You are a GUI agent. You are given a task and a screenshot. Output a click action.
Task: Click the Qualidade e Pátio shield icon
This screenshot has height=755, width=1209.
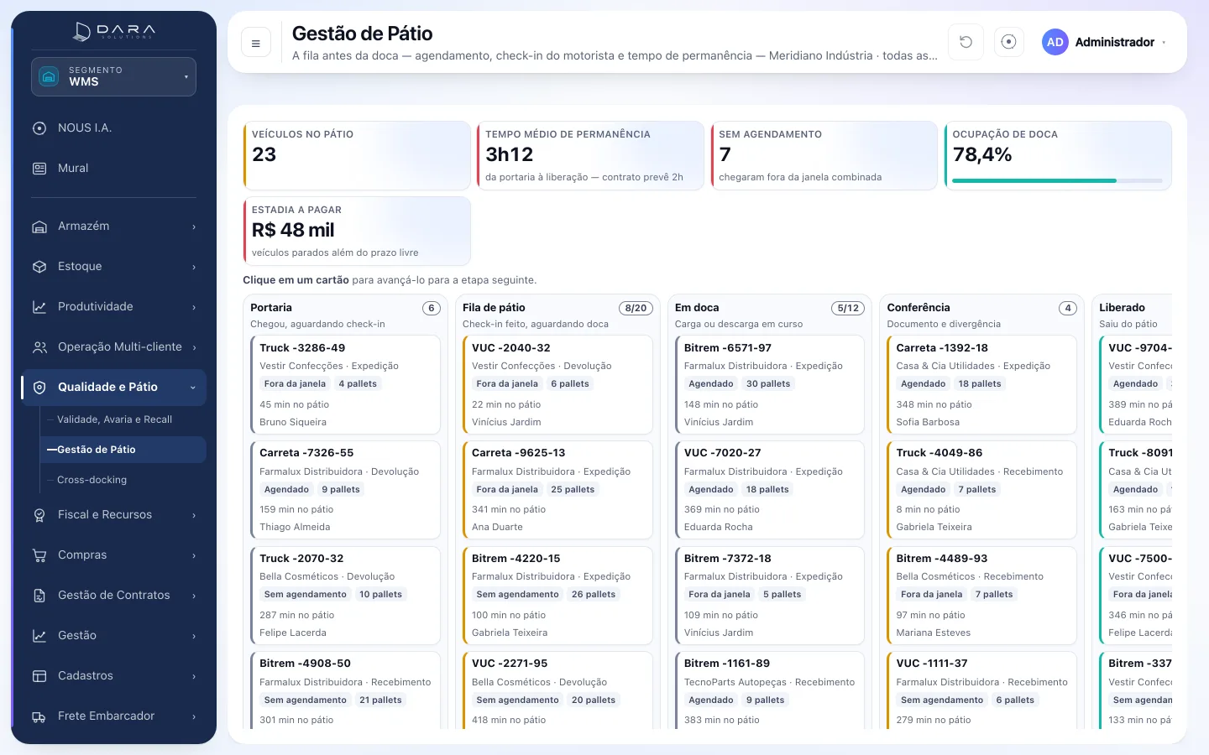39,388
